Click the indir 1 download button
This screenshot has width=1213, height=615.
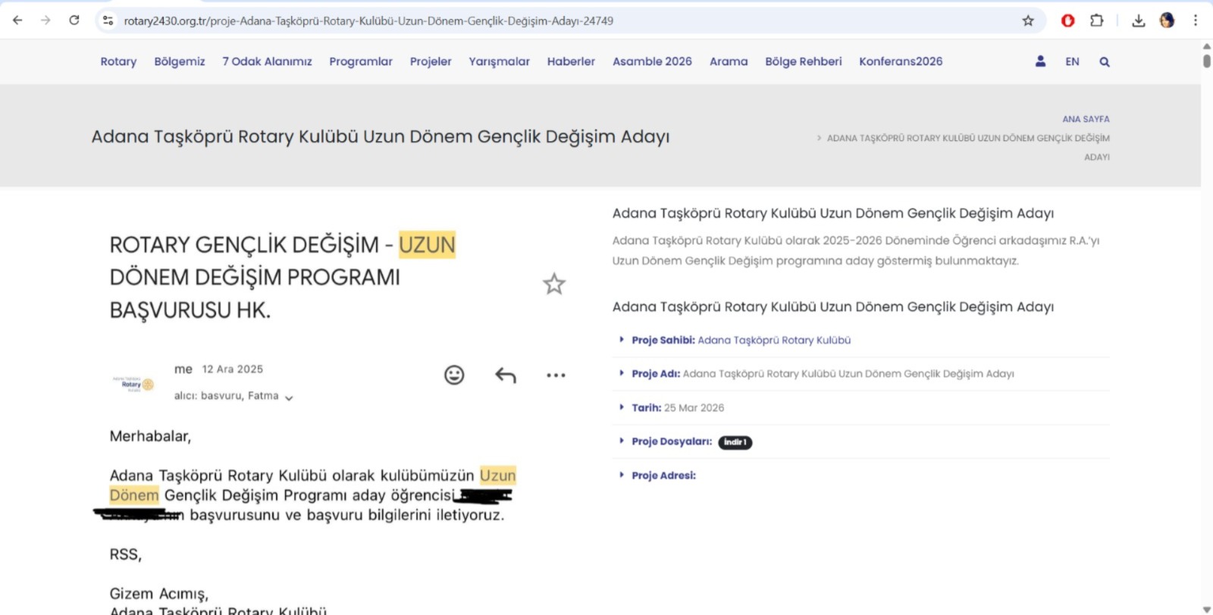tap(735, 442)
